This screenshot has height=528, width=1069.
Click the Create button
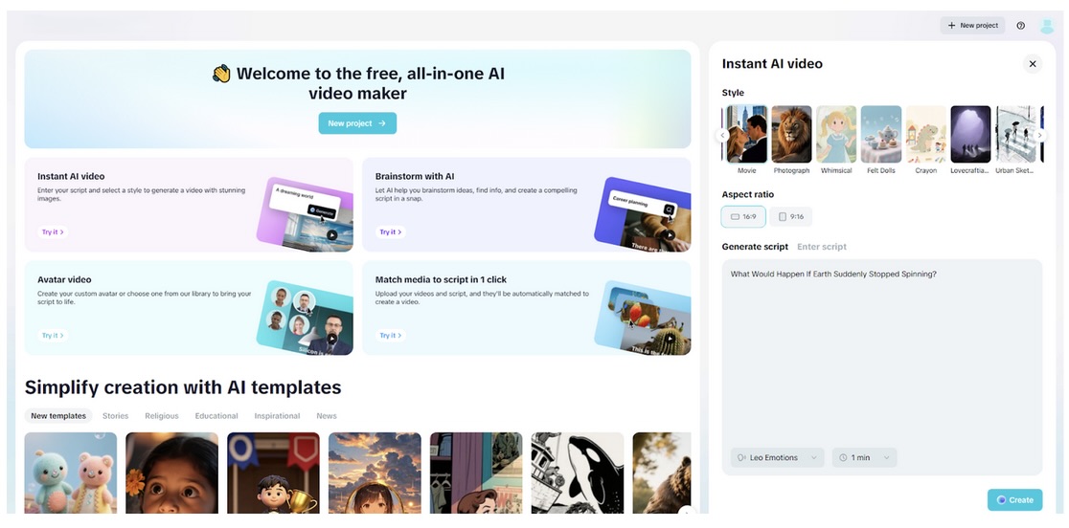1014,500
